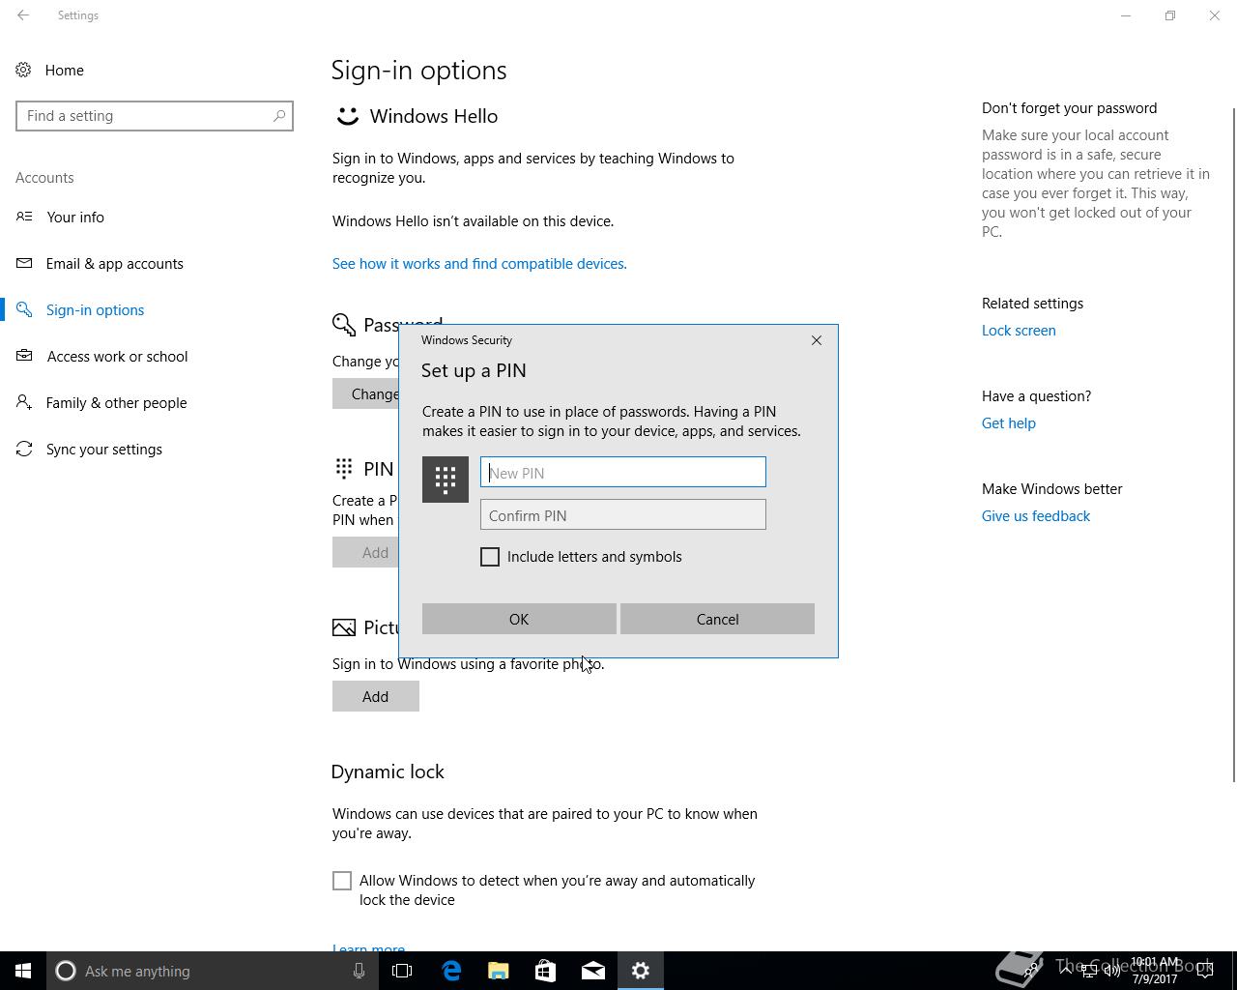Click the Cortana microphone icon
The image size is (1237, 990).
tap(359, 971)
